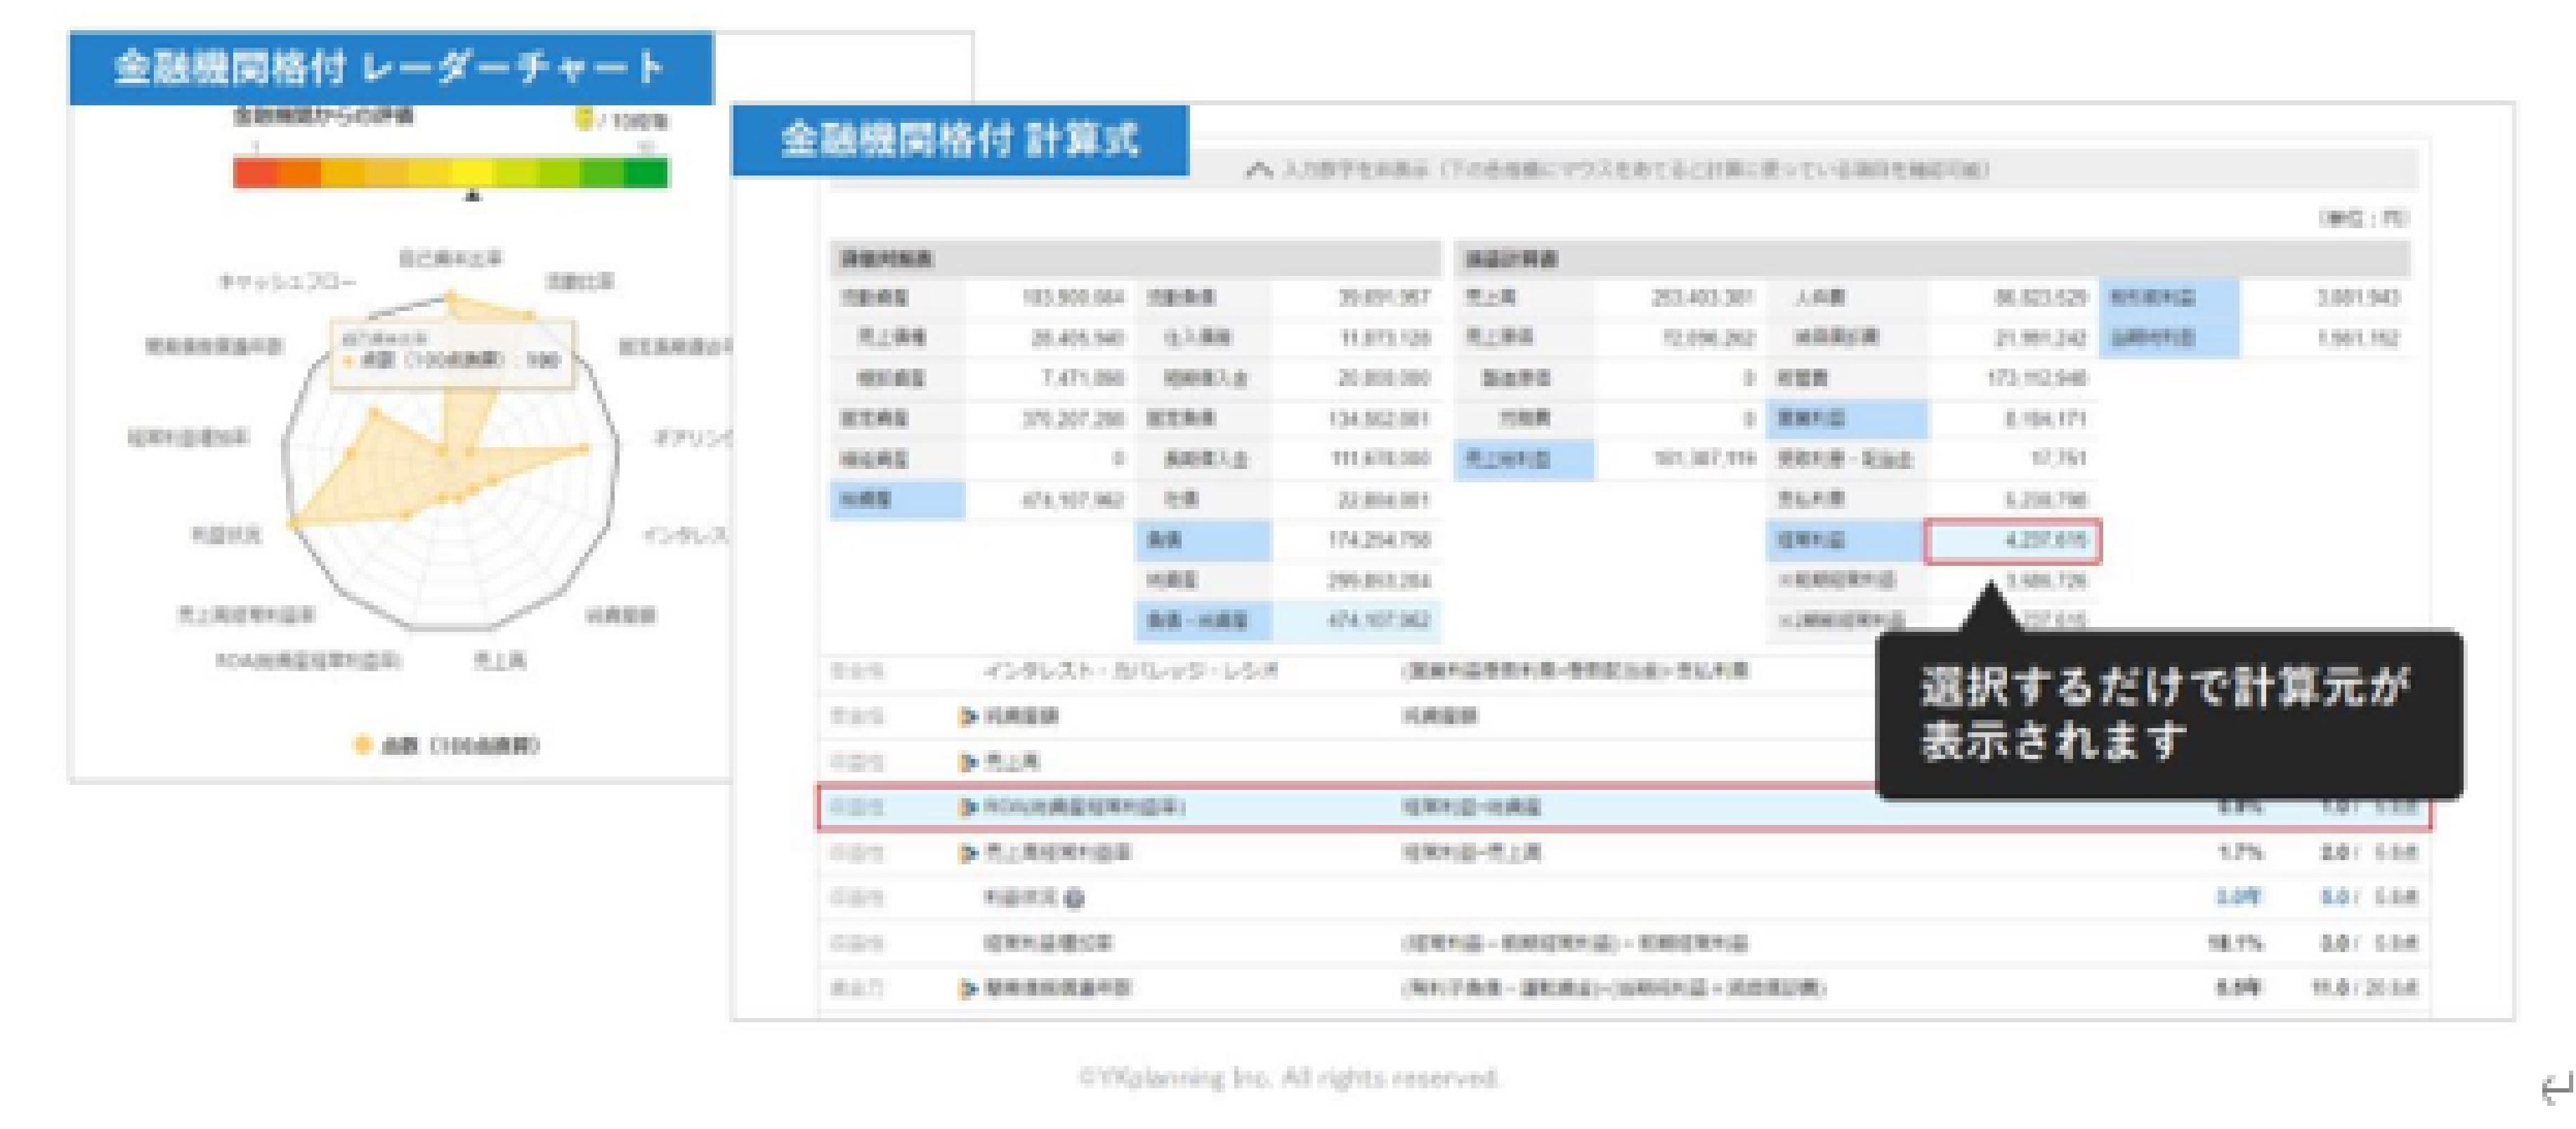Click the 負債・純資産 total label cell
Viewport: 2576px width, 1129px height.
tap(1203, 621)
